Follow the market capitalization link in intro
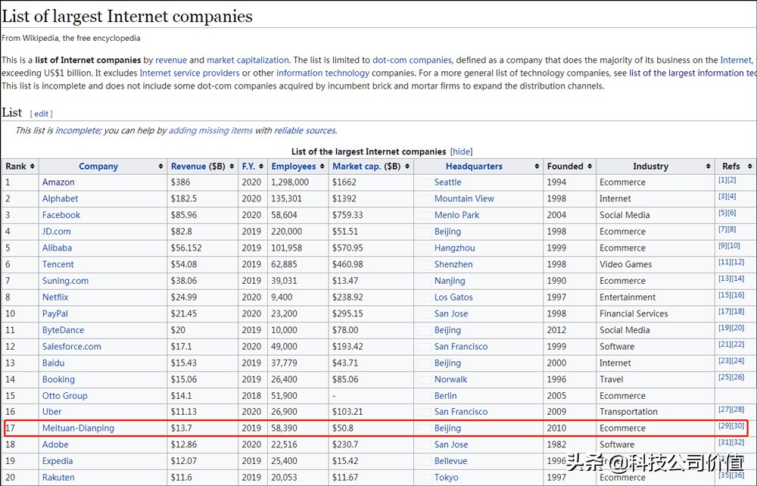 [x=248, y=60]
